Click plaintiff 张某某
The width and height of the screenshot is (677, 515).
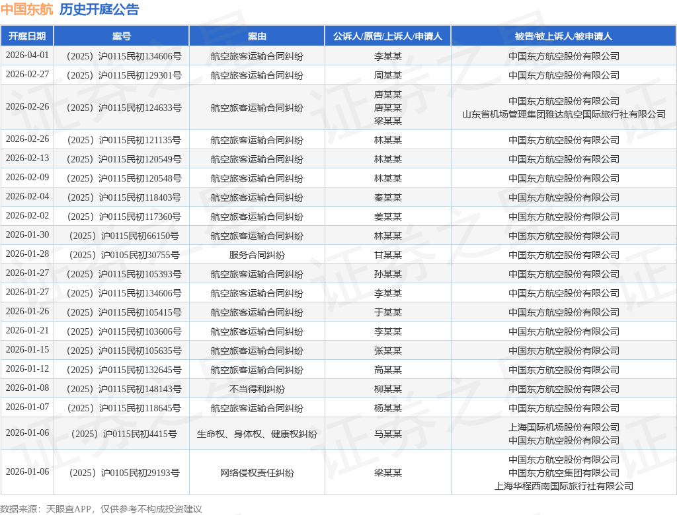coord(387,351)
